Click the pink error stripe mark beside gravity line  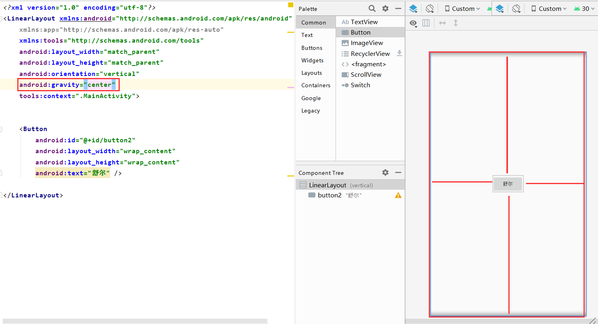pyautogui.click(x=291, y=86)
